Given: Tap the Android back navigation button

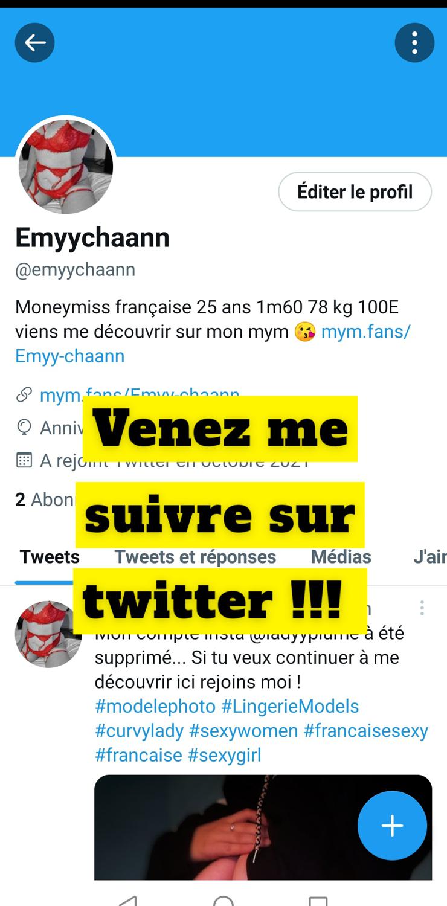Looking at the screenshot, I should (128, 900).
